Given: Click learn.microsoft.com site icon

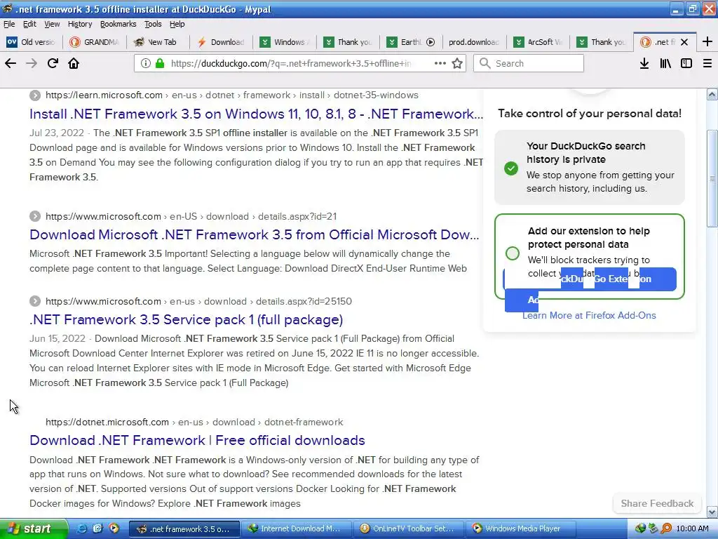Looking at the screenshot, I should pyautogui.click(x=35, y=95).
